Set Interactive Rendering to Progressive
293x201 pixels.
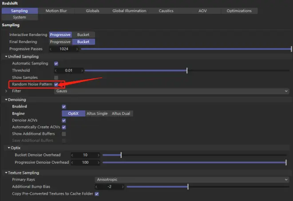60,35
